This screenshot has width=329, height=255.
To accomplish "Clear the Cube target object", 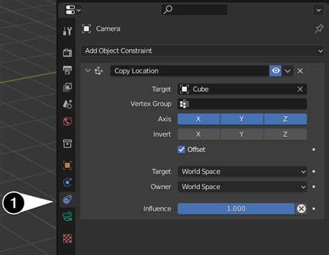I will coord(301,89).
